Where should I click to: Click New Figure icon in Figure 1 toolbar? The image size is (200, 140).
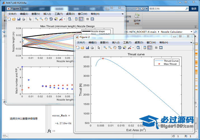[9, 19]
